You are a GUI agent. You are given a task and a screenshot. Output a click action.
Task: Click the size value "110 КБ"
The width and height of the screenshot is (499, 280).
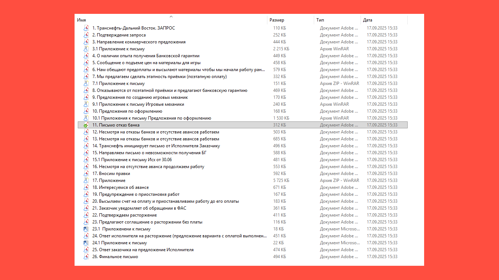[x=279, y=28]
